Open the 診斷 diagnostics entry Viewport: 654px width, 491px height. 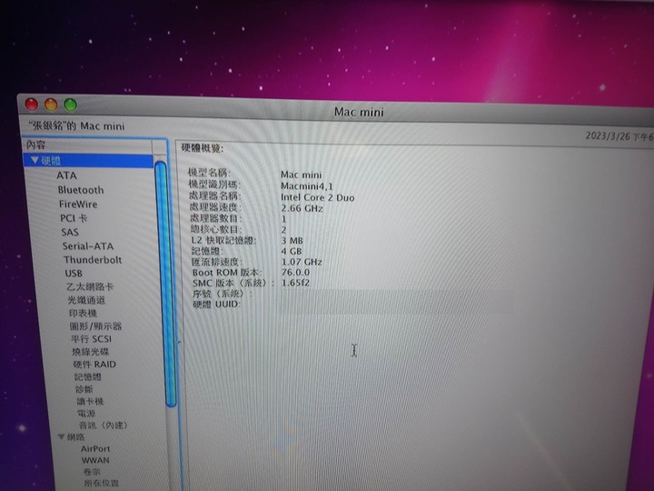coord(84,389)
